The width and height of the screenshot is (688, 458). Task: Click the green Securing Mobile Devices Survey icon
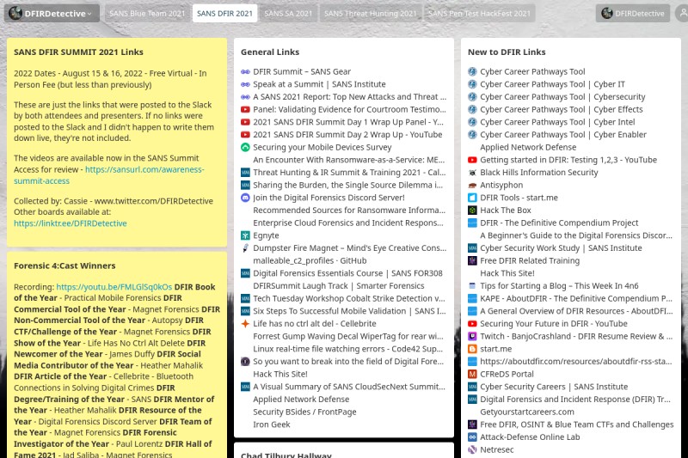pyautogui.click(x=245, y=148)
